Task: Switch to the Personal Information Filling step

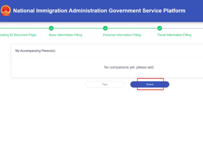Action: 122,35
